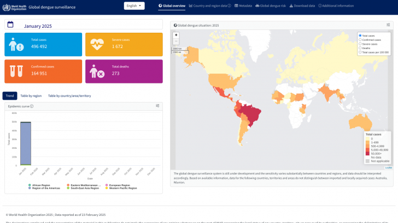
Task: Select Deaths map radio option
Action: click(x=360, y=48)
